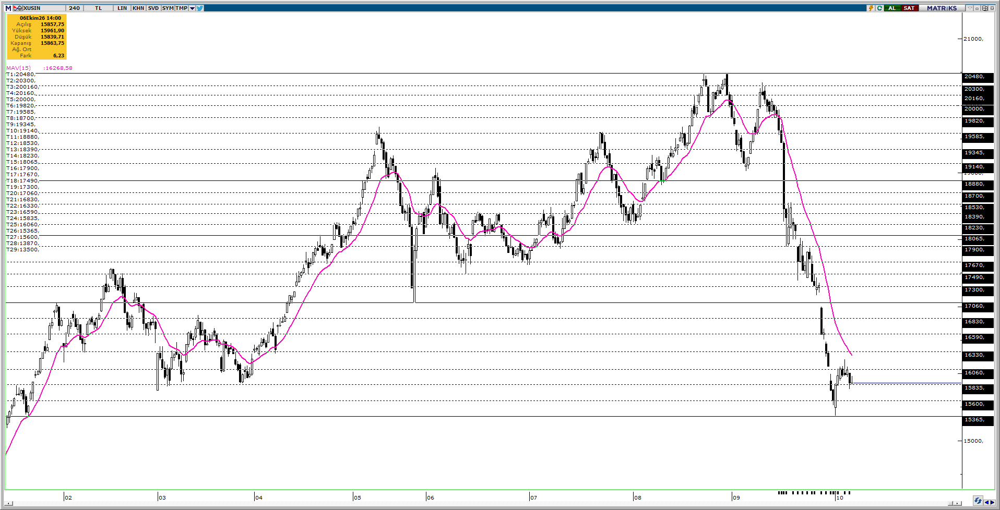Refresh the chart with the green circular arrow
The image size is (1000, 510).
[879, 8]
